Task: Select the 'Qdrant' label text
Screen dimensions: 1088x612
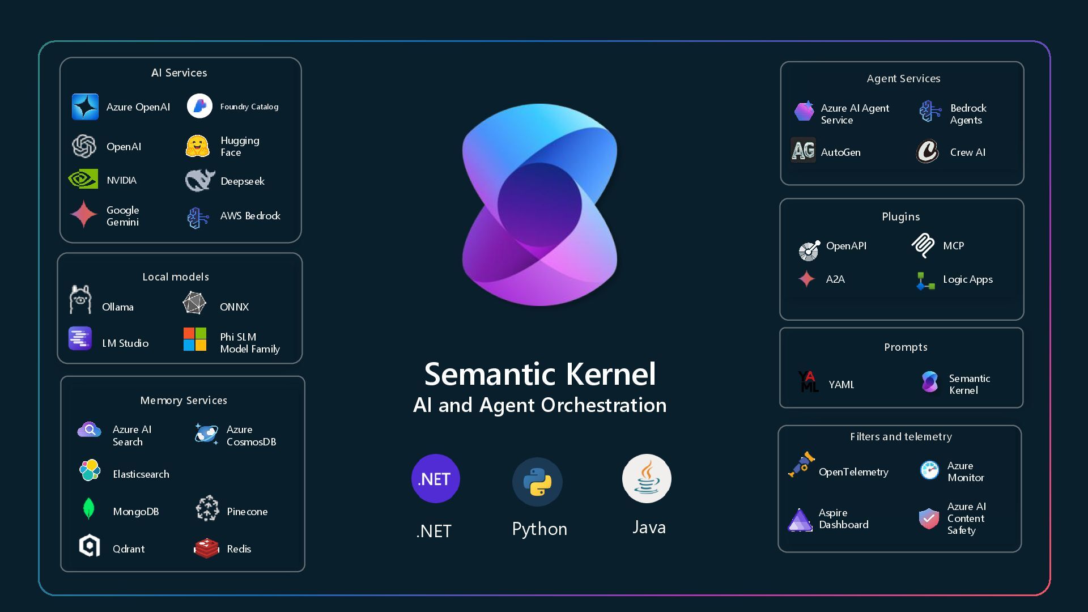Action: coord(129,549)
